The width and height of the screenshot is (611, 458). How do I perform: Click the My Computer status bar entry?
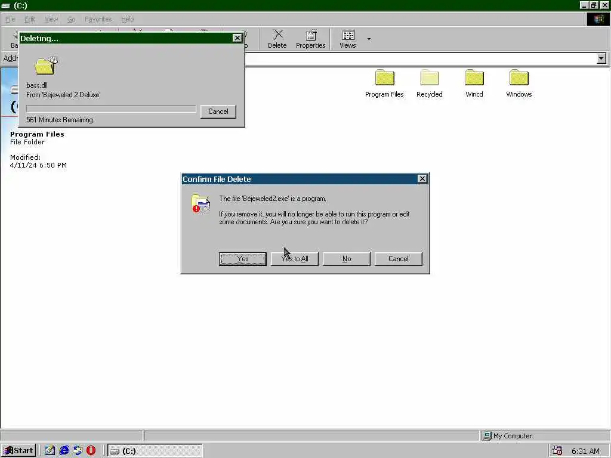coord(508,436)
